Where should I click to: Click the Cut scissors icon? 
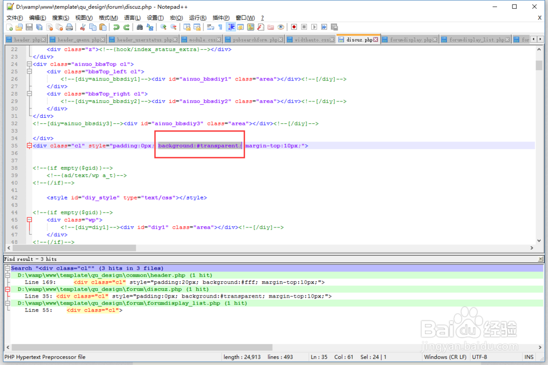click(83, 27)
